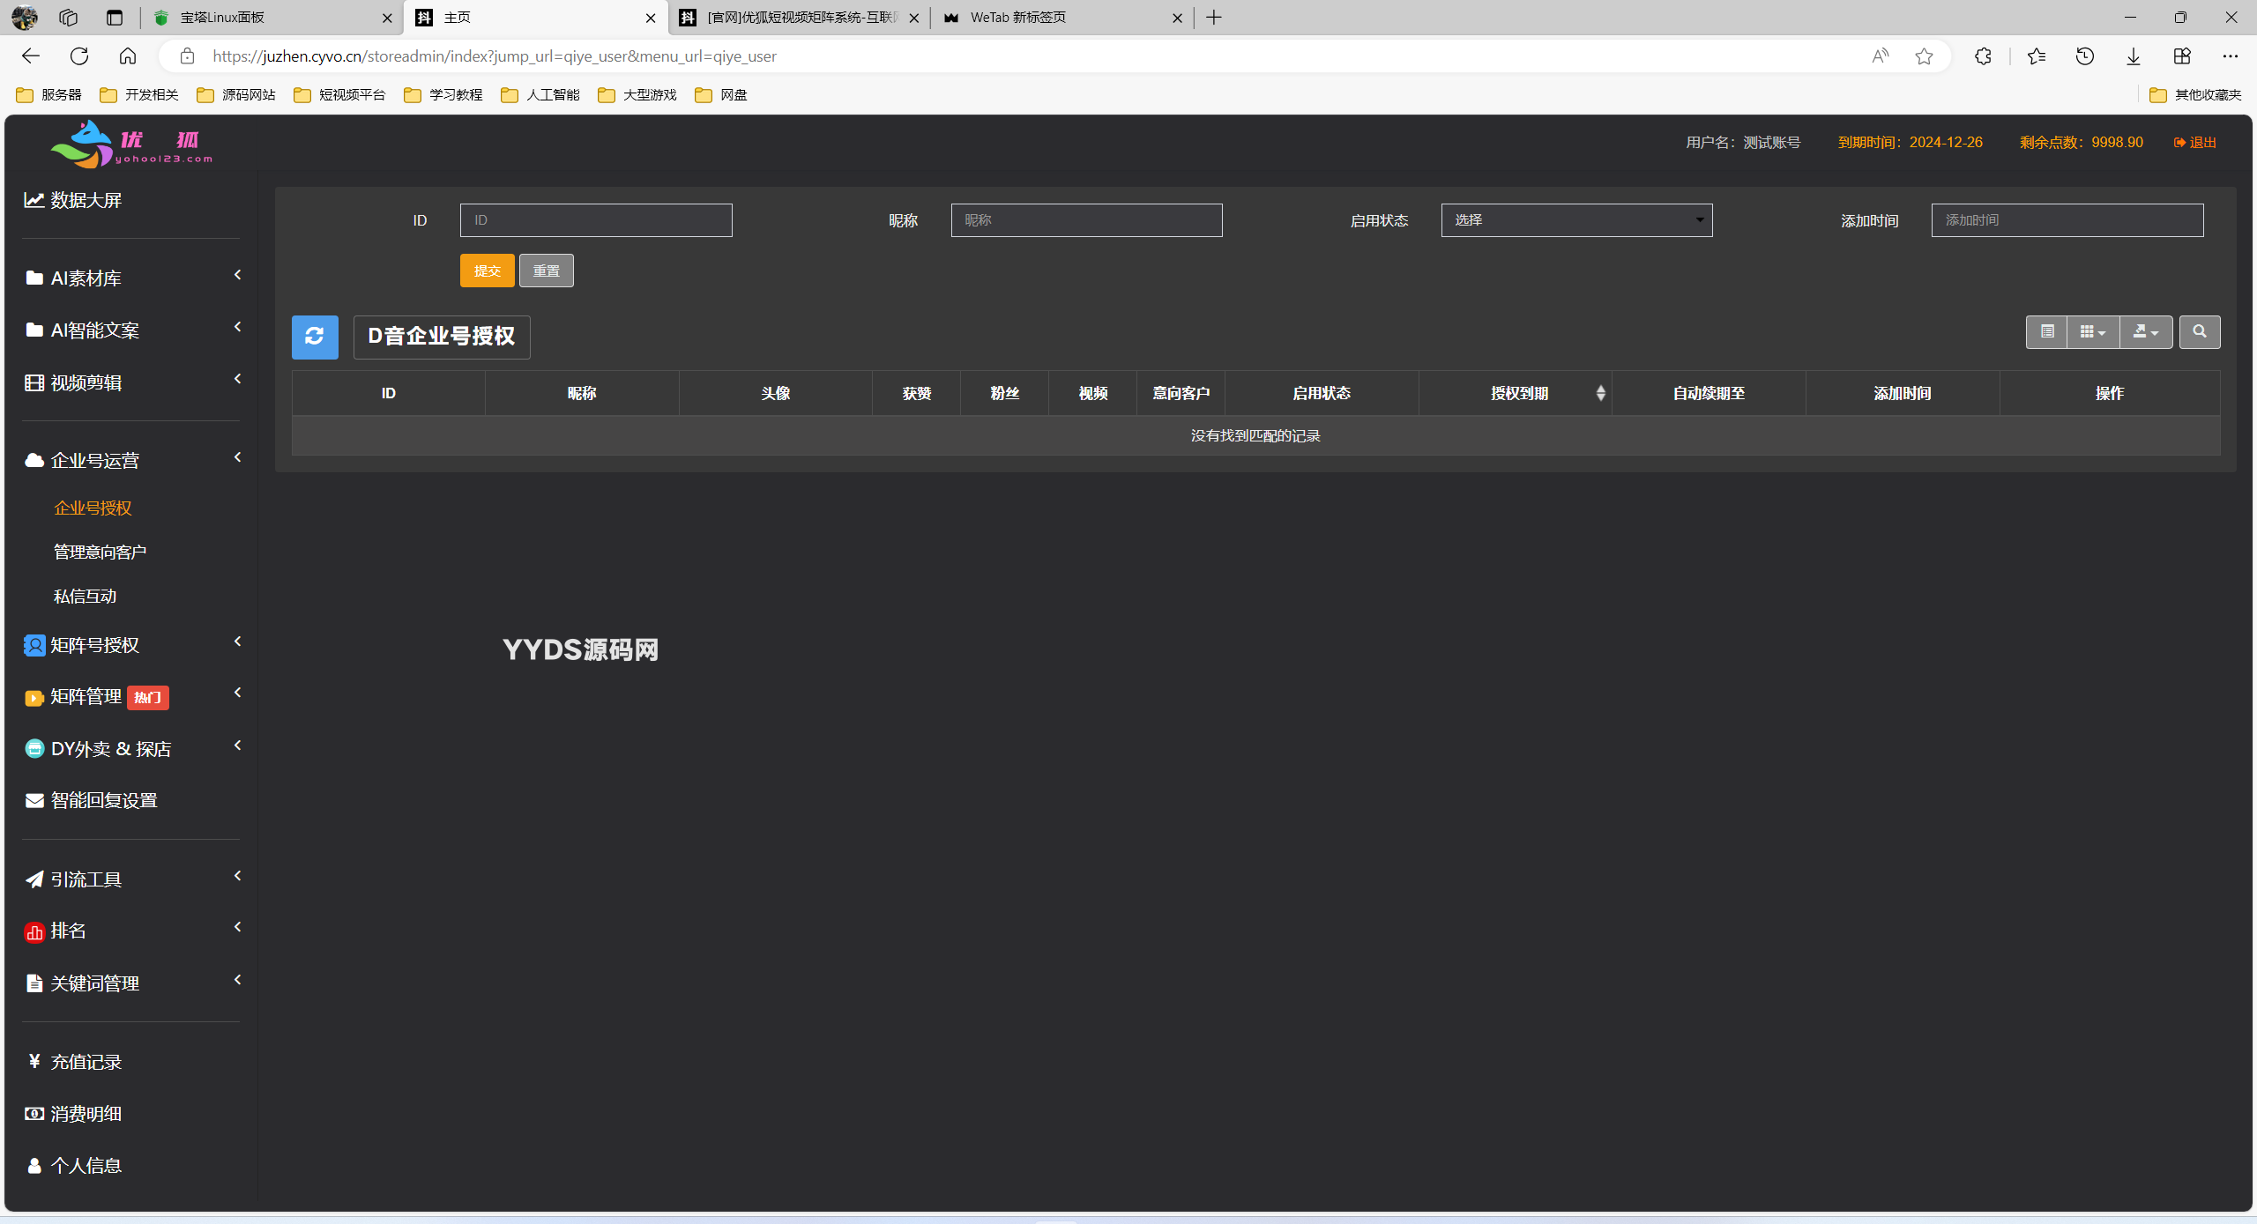Click the browser favorites star icon
This screenshot has height=1224, width=2257.
(1924, 56)
